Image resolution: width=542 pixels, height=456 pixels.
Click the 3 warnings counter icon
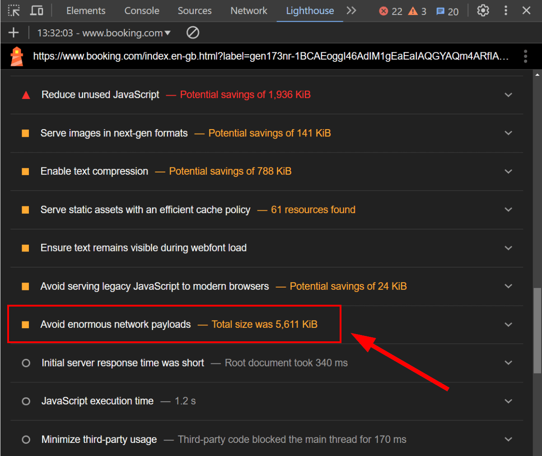413,11
